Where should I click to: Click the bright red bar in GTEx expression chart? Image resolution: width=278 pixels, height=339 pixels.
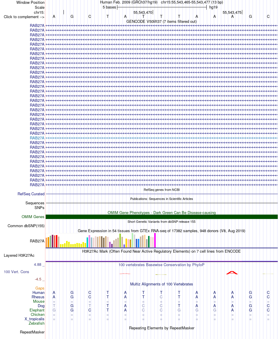point(57,241)
